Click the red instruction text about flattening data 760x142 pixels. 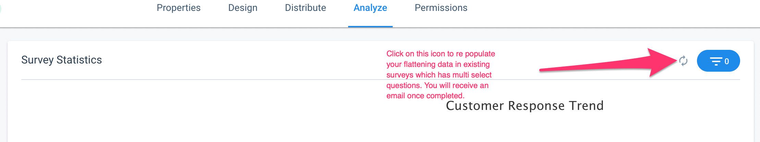(x=441, y=74)
